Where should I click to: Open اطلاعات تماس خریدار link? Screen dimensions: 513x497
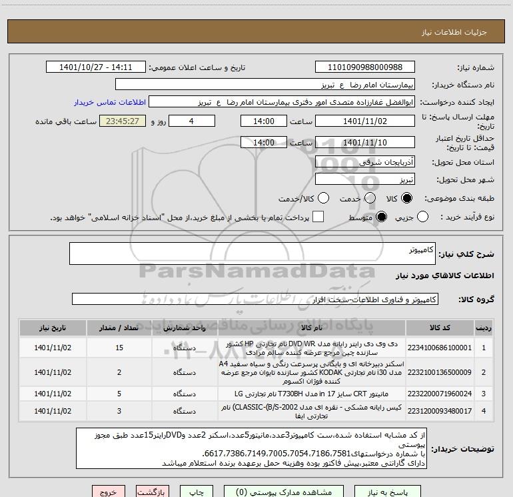click(110, 102)
